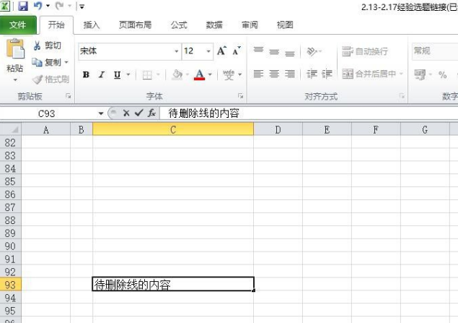Screen dimensions: 458x323
Task: Align text right
Action: pos(290,74)
